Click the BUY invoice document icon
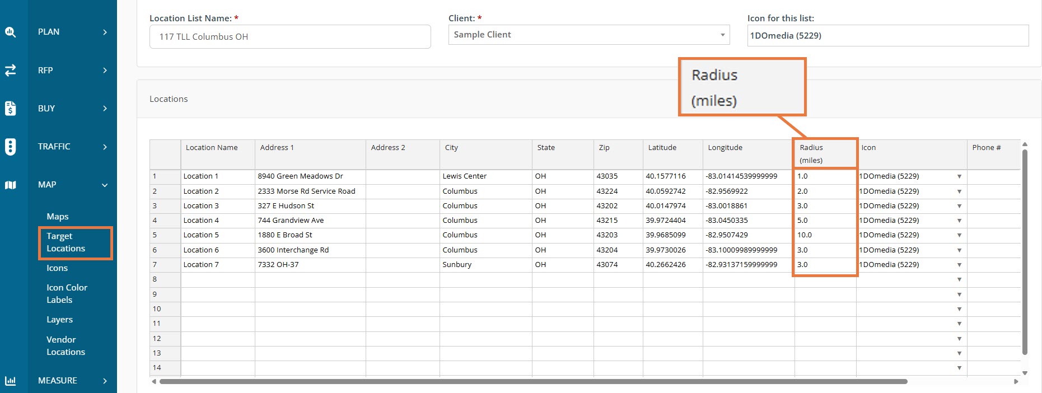 [x=11, y=108]
